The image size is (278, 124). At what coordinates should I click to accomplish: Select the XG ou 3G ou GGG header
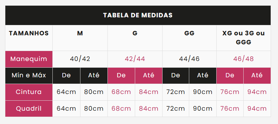244,38
